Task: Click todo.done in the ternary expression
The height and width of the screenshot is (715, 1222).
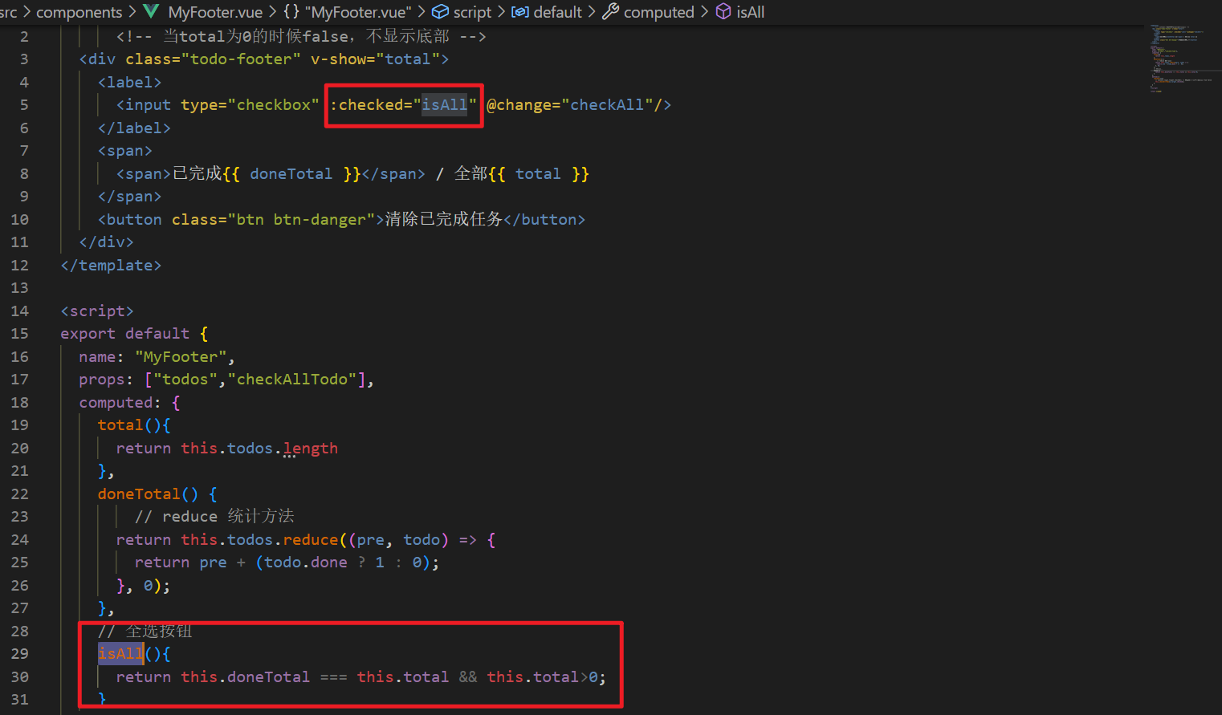Action: [306, 563]
